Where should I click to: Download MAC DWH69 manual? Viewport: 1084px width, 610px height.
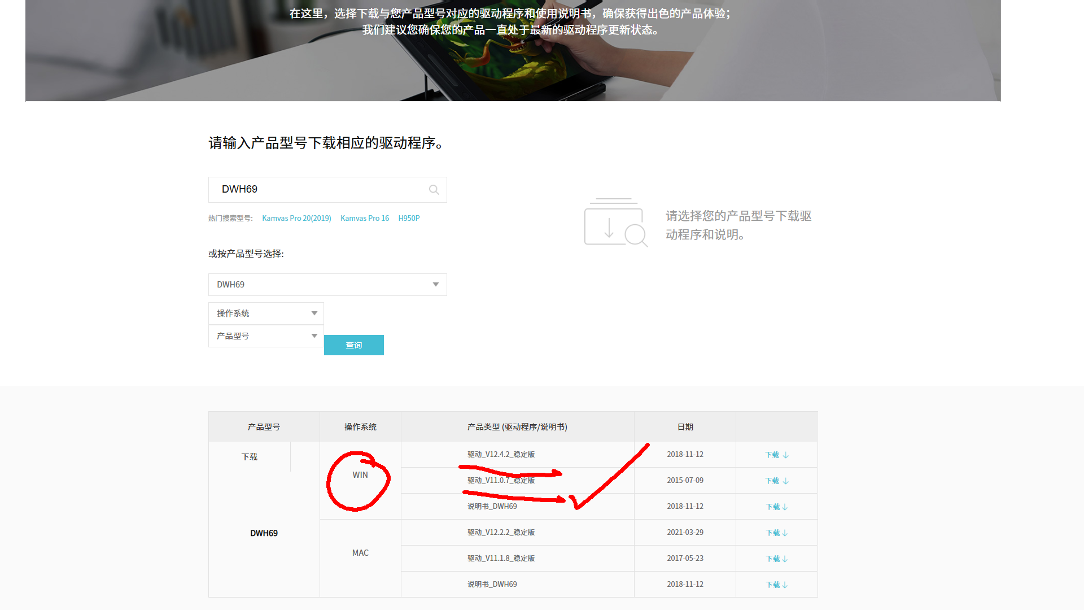click(x=776, y=585)
